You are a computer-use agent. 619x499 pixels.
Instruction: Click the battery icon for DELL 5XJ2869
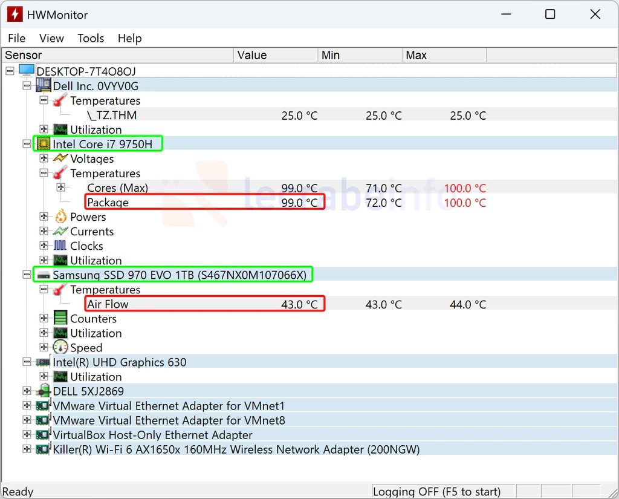(x=44, y=391)
